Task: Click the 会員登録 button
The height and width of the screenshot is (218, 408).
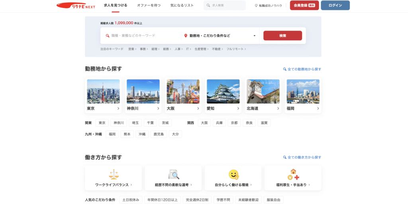Action: coord(304,6)
